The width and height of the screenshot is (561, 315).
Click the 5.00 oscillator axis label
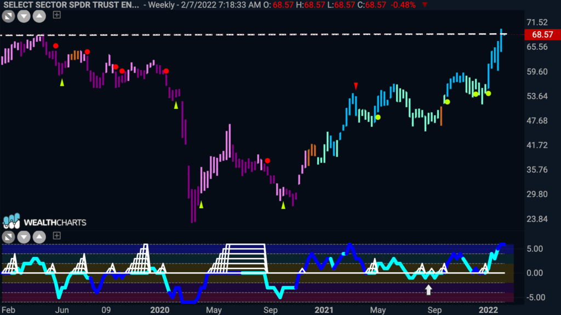tap(535, 249)
